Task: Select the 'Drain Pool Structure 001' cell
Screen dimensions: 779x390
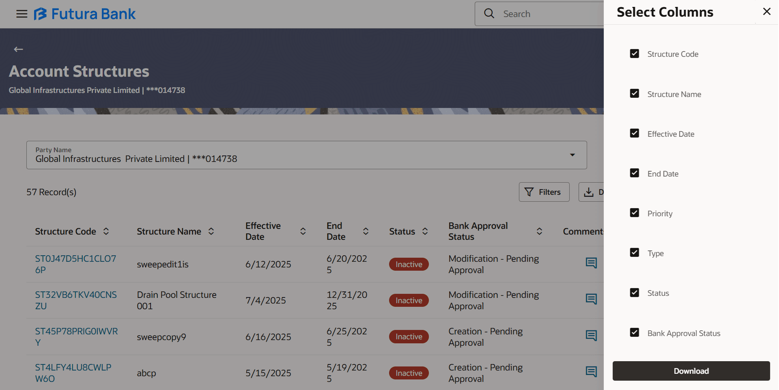Action: point(176,300)
